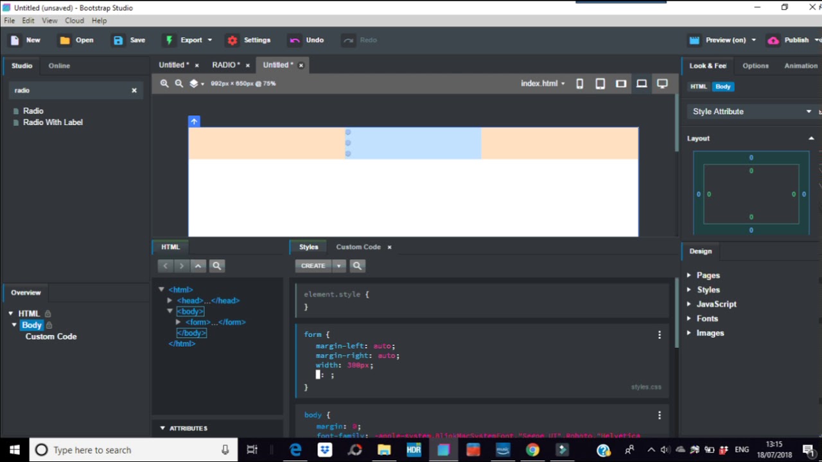Open the Preview dropdown arrow
Screen dimensions: 822x462
click(x=753, y=40)
